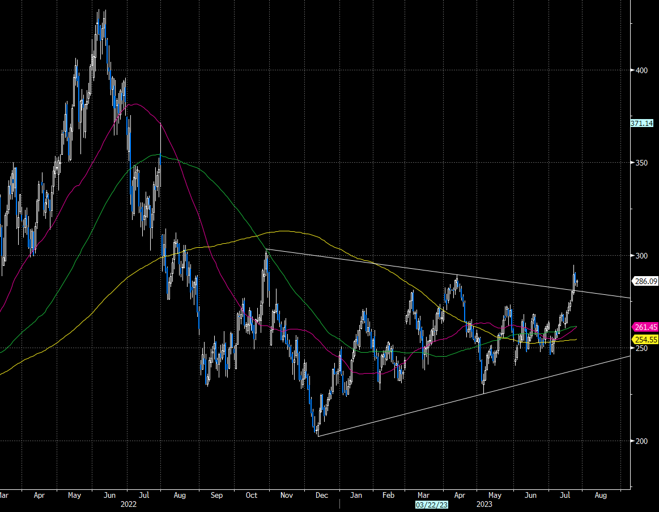Click the Apr label under 2023

[460, 495]
